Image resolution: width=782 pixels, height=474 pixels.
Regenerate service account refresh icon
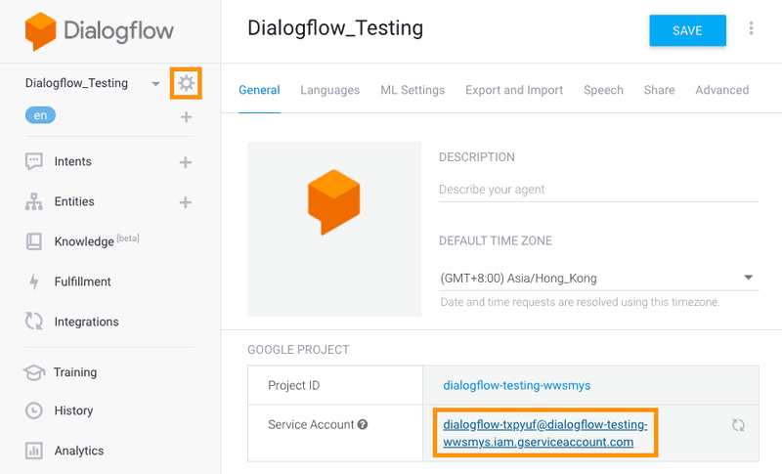pyautogui.click(x=739, y=425)
